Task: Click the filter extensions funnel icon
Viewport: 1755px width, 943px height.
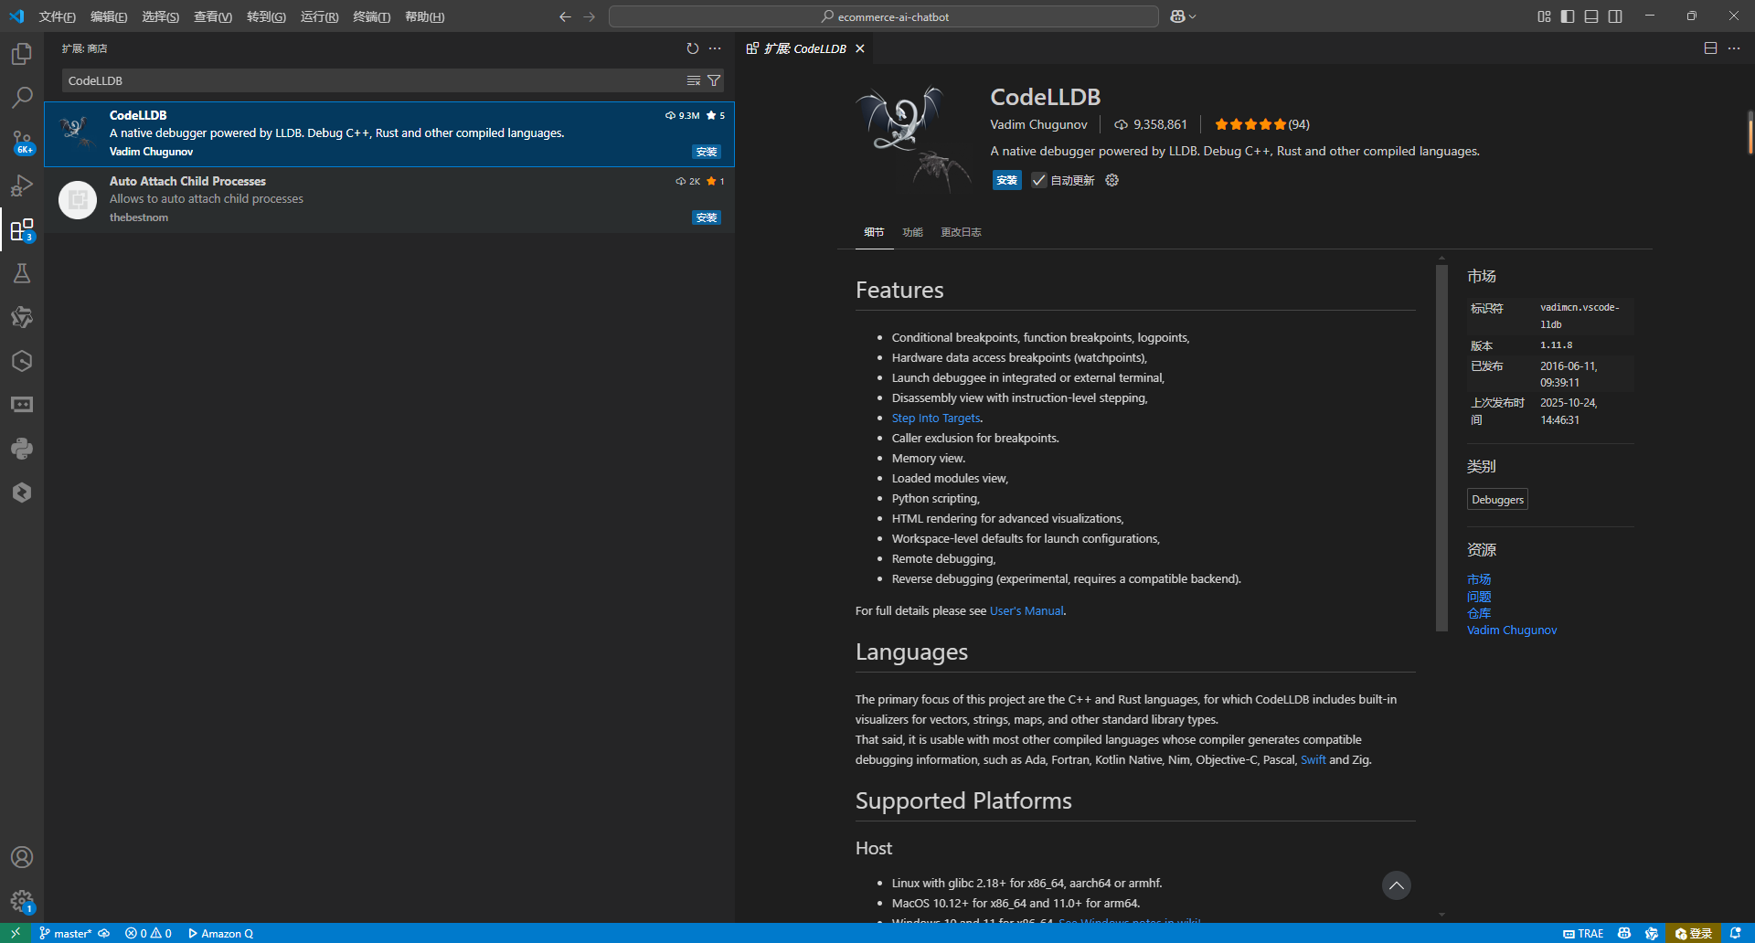Action: pos(714,80)
